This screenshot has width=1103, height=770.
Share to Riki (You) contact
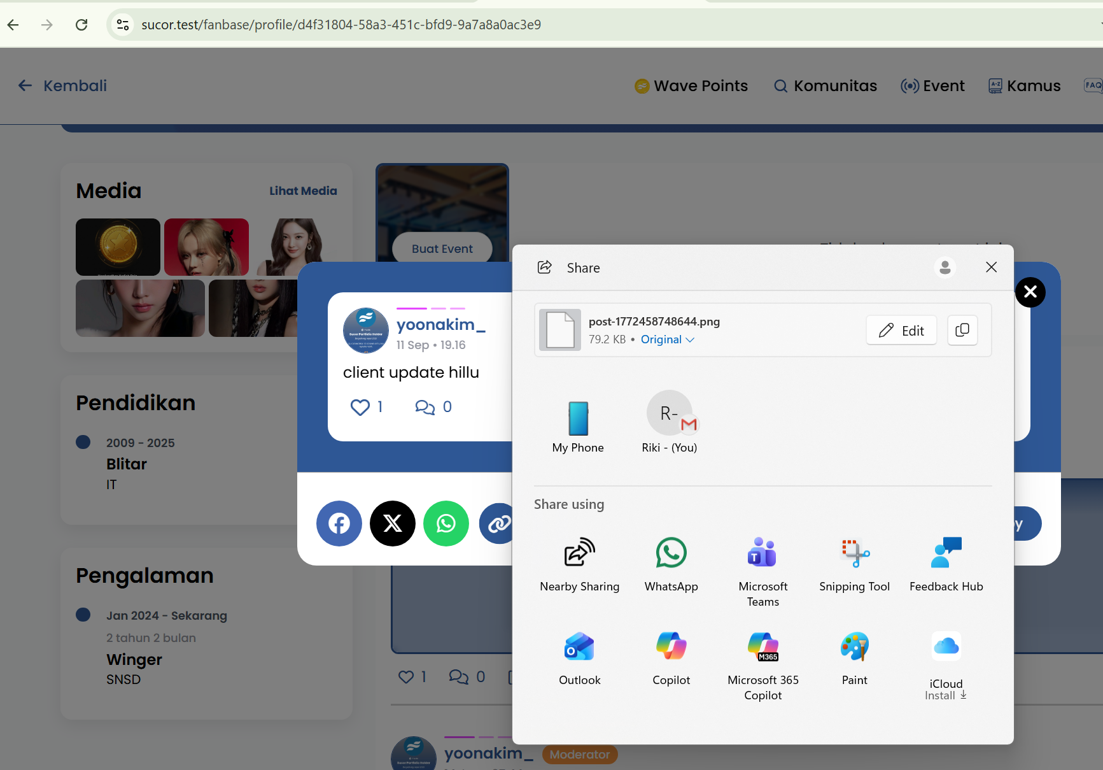click(669, 422)
